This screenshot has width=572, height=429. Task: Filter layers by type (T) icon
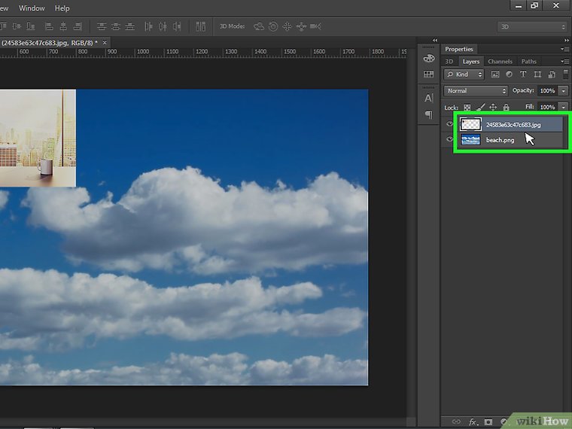tap(523, 75)
